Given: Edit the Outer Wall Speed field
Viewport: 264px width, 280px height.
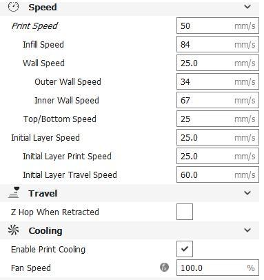Looking at the screenshot, I should coord(218,81).
